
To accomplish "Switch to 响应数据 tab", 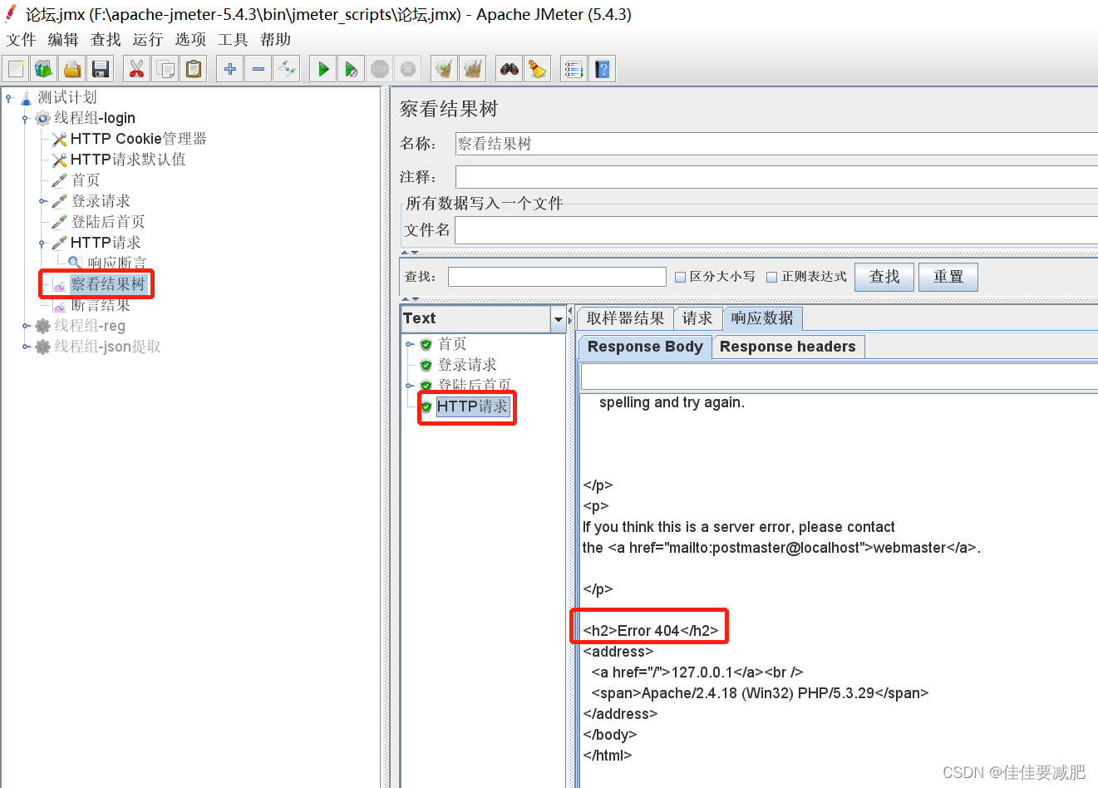I will (762, 318).
